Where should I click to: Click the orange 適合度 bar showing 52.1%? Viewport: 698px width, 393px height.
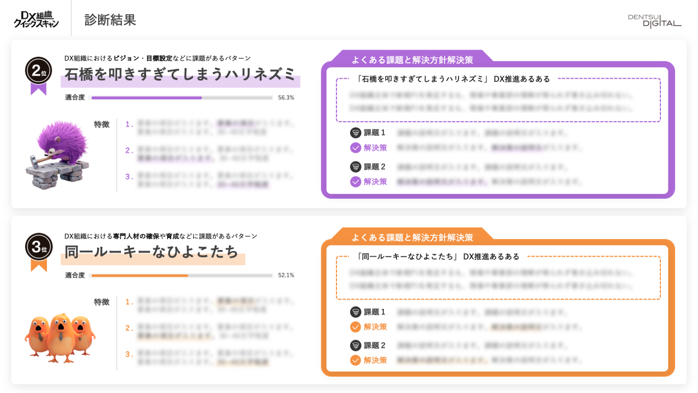tap(182, 276)
